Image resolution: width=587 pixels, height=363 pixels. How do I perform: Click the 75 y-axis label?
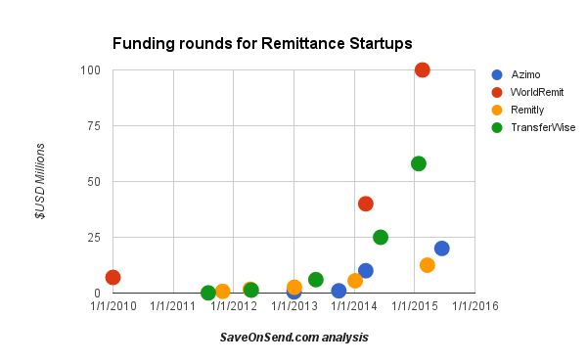(x=94, y=126)
